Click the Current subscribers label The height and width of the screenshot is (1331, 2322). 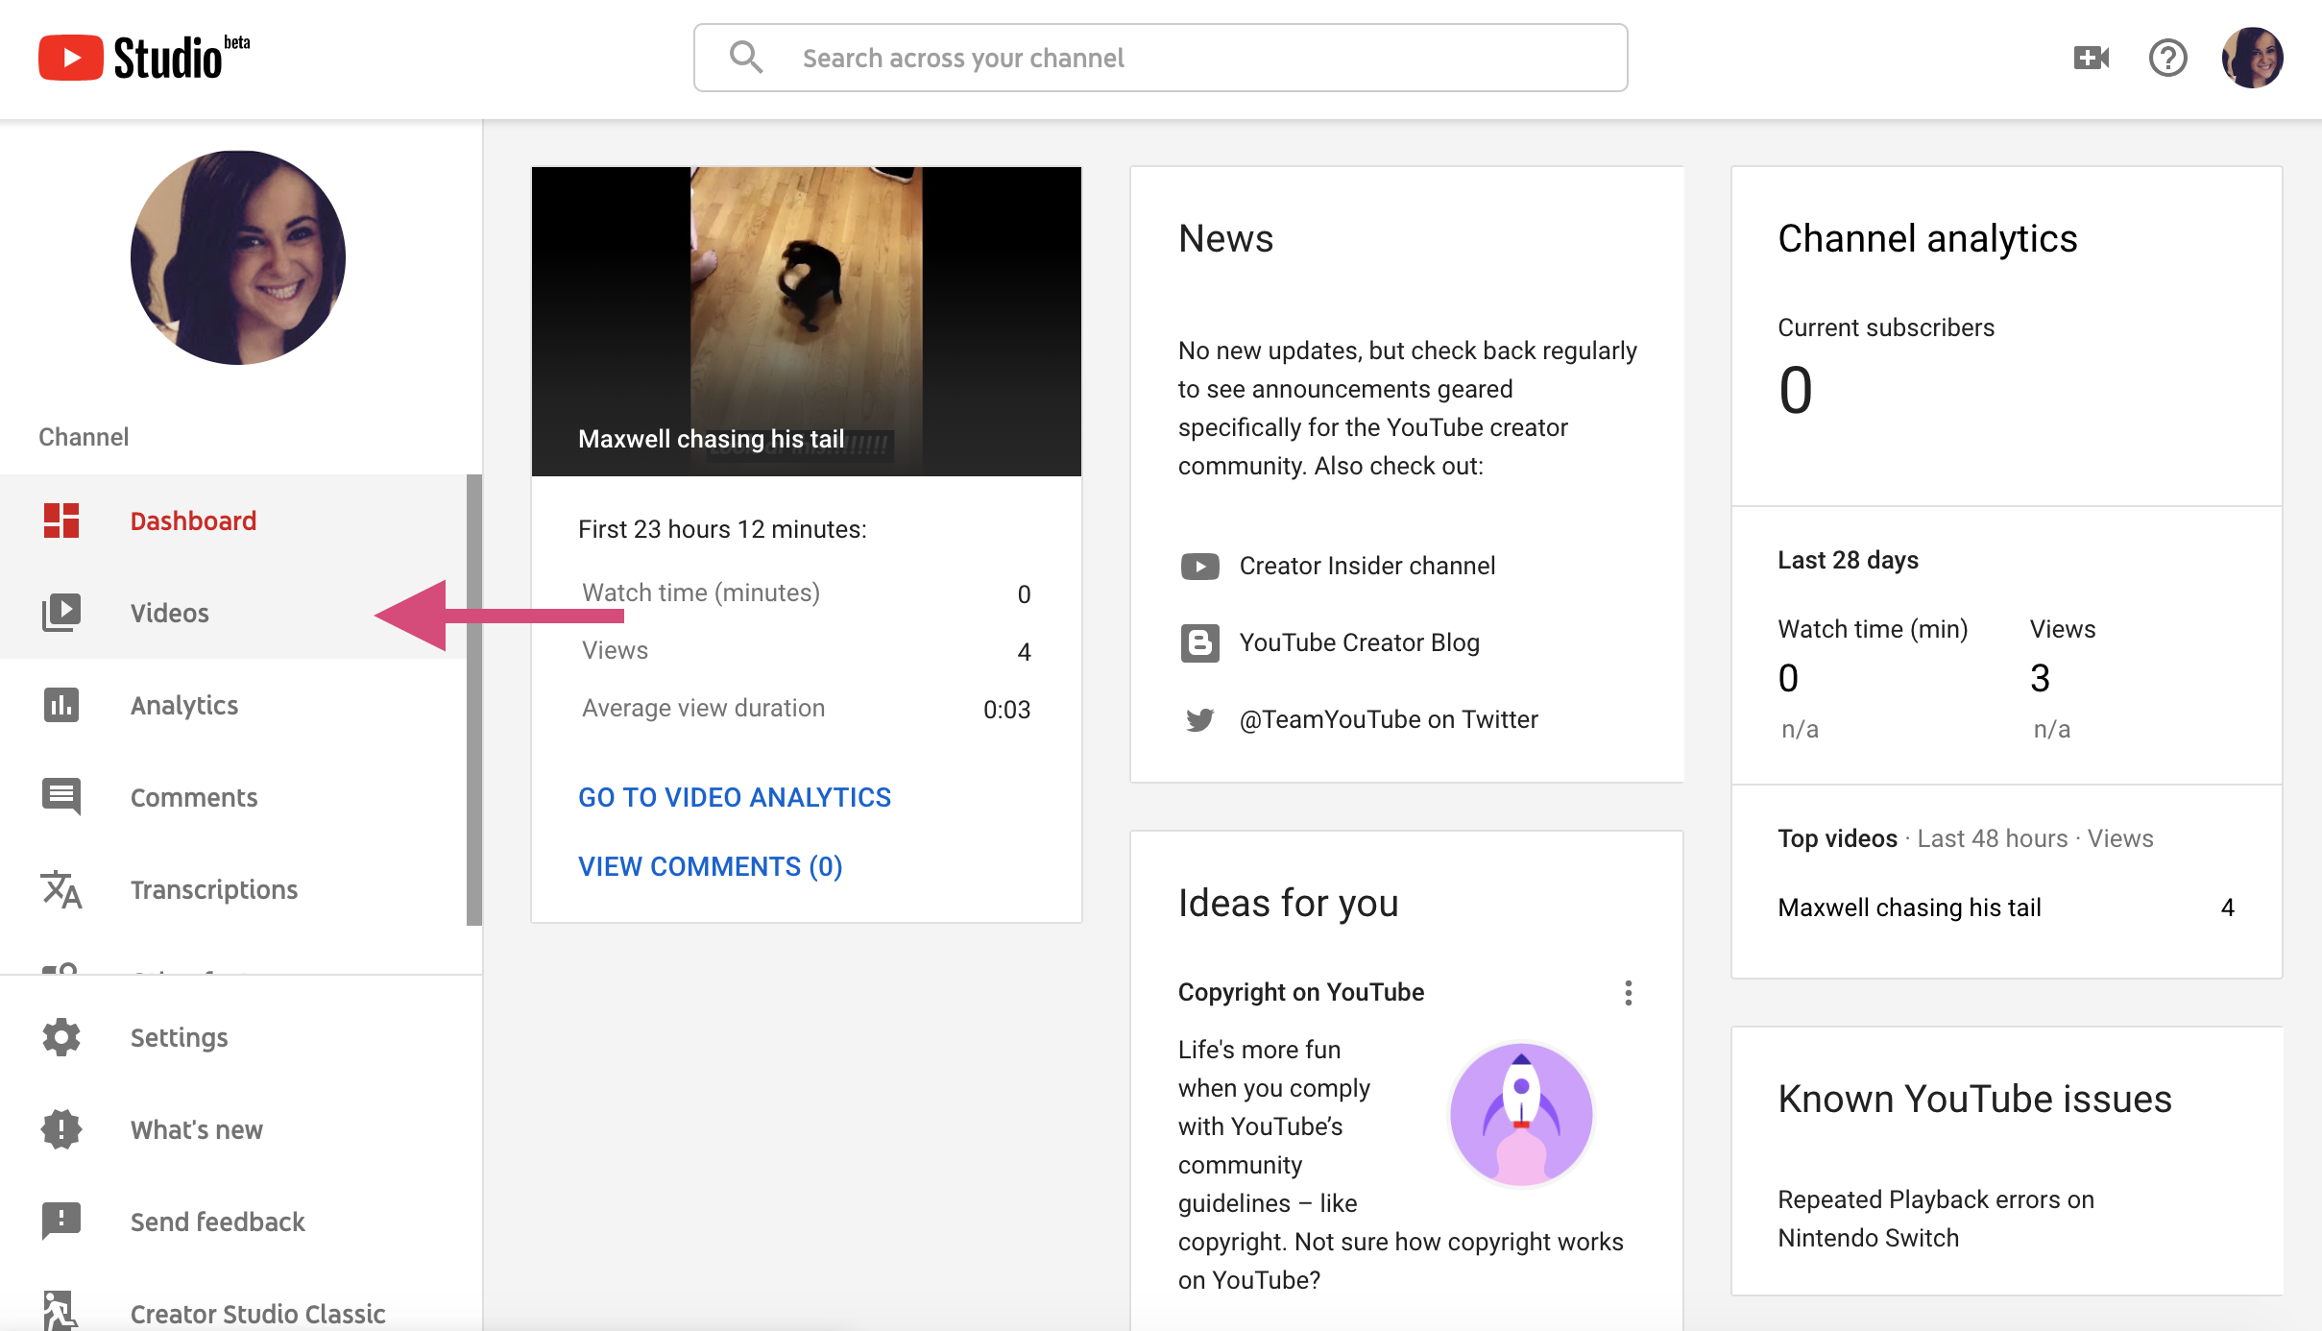click(x=1886, y=327)
